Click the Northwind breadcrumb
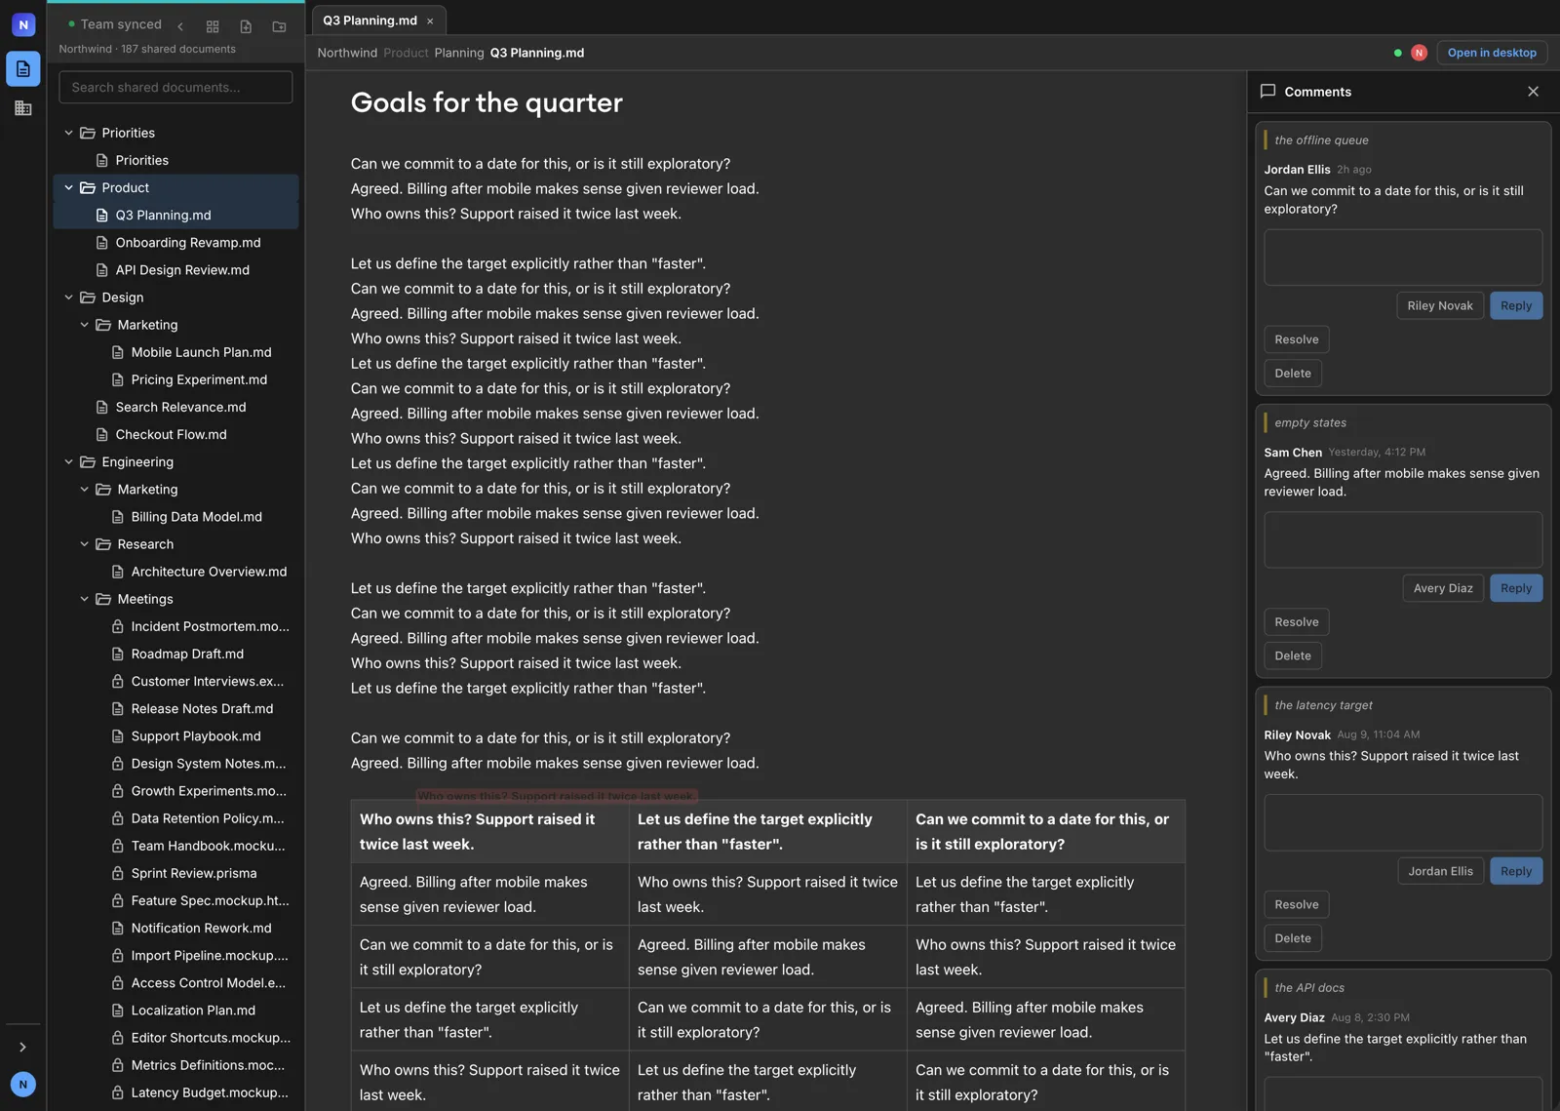1560x1111 pixels. click(x=347, y=53)
